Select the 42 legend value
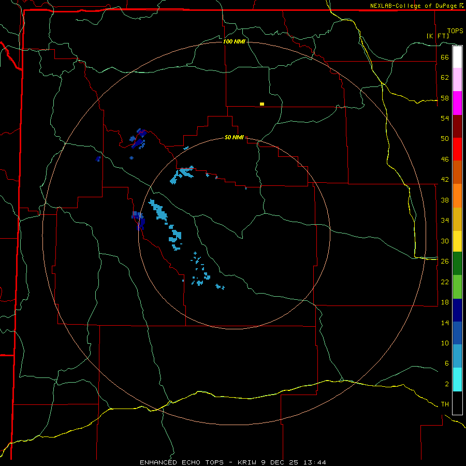 (x=445, y=180)
